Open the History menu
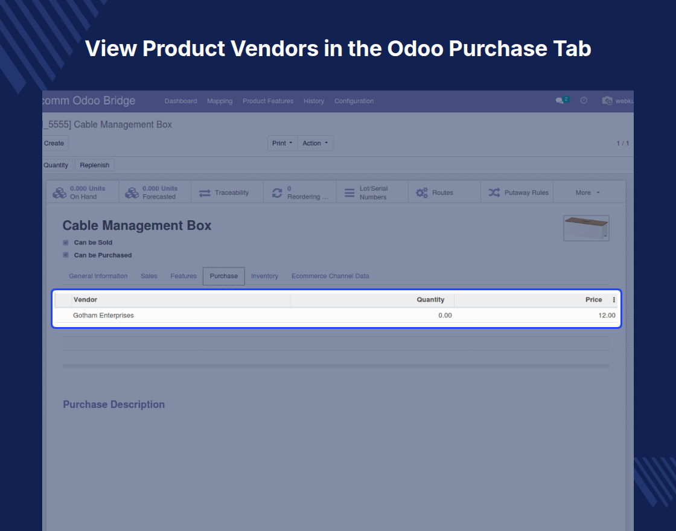The image size is (676, 531). 313,101
